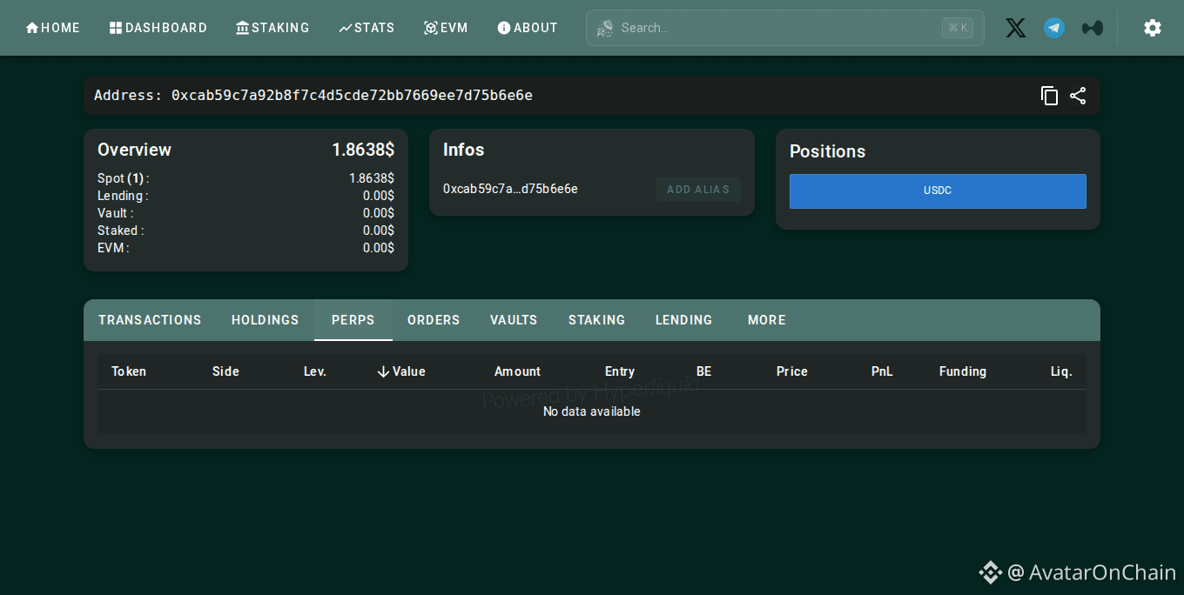The image size is (1184, 595).
Task: Click the ⌘K shortcut badge
Action: [x=958, y=28]
